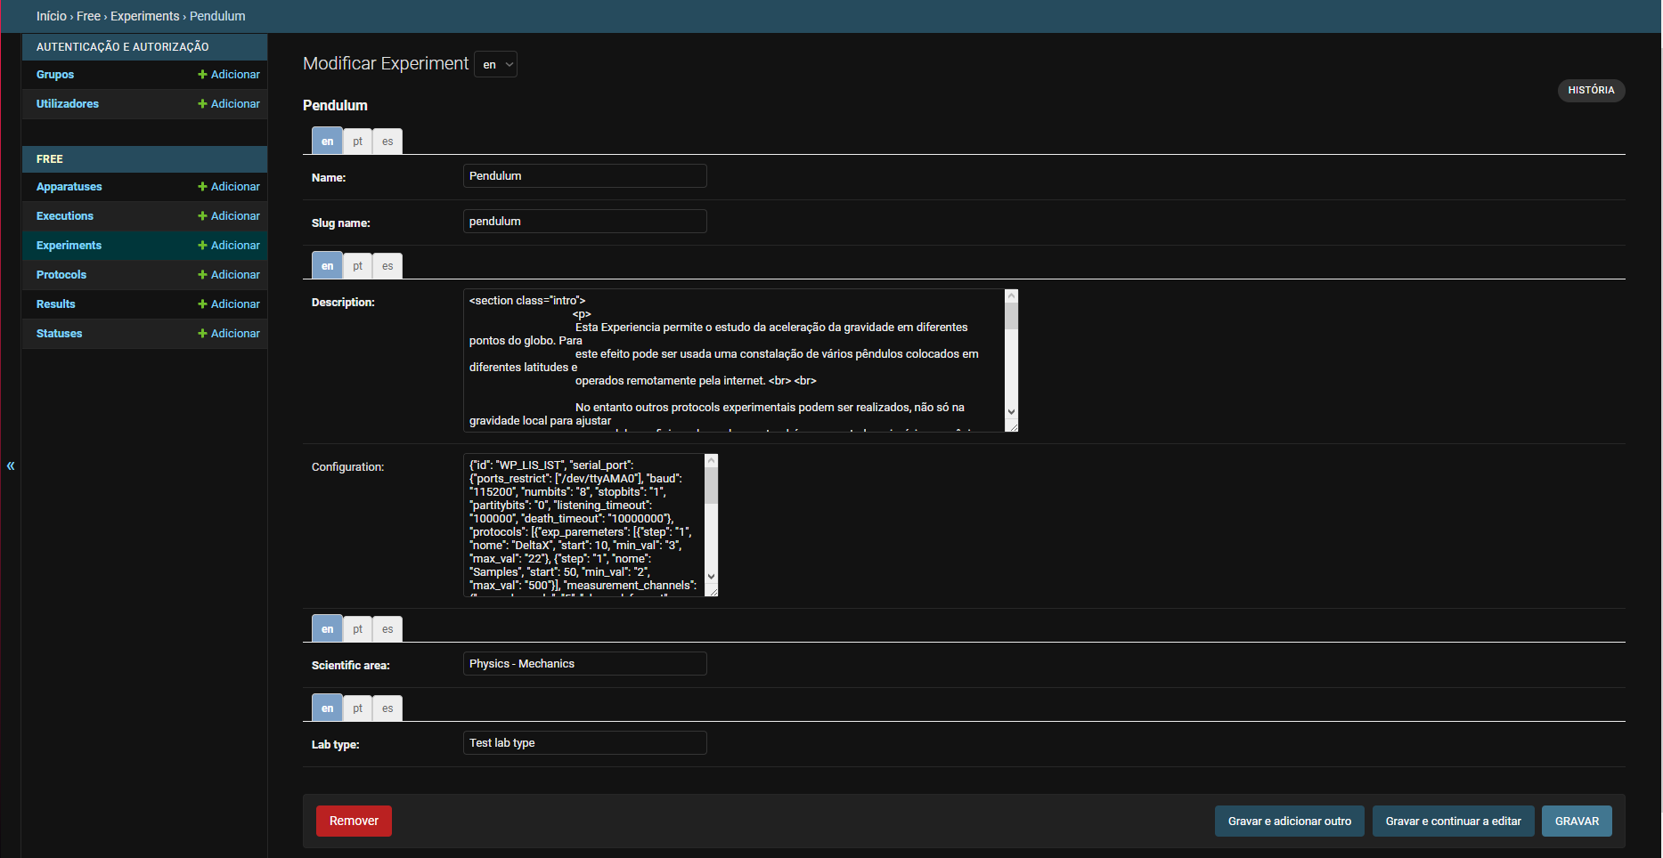Image resolution: width=1663 pixels, height=858 pixels.
Task: Add a new Experiments entry
Action: 229,246
